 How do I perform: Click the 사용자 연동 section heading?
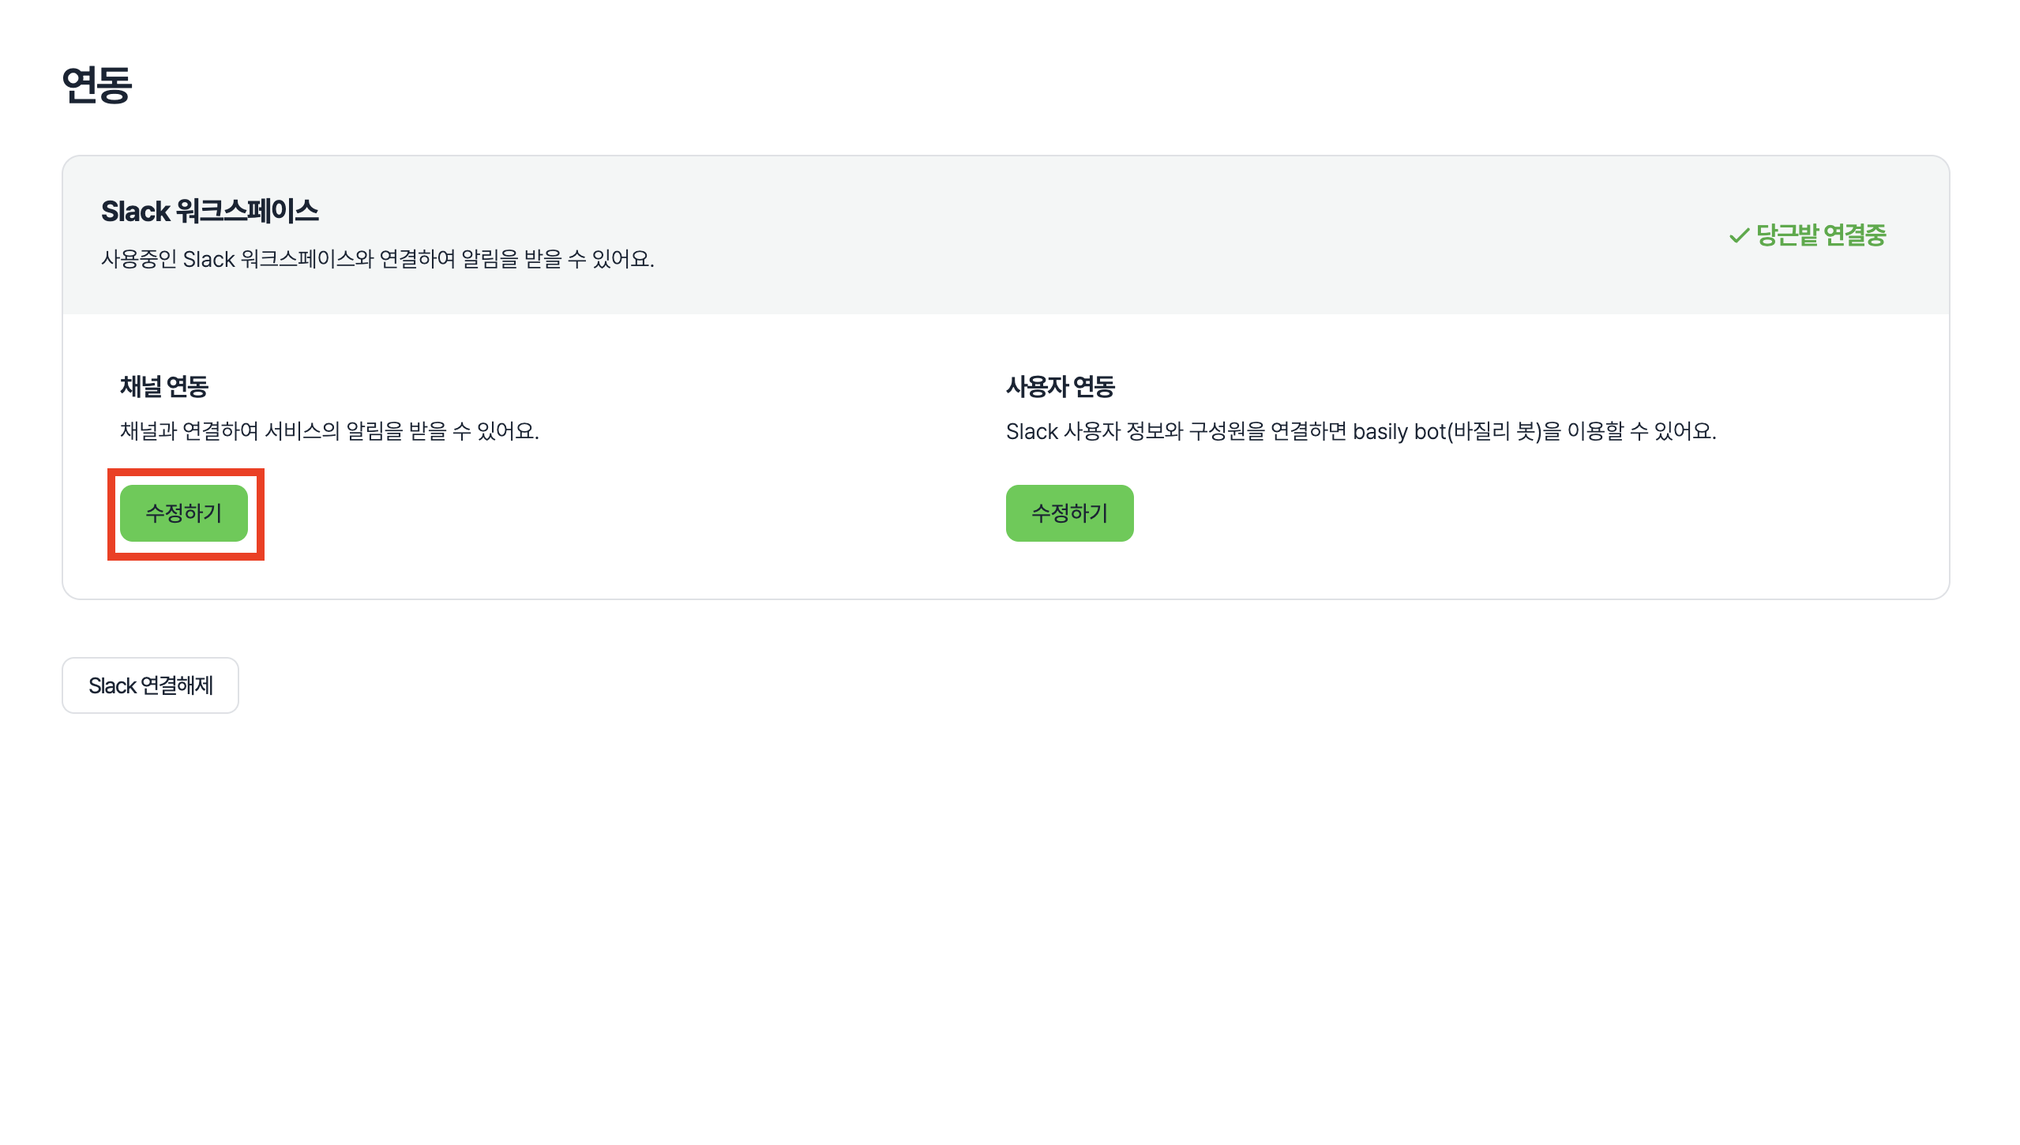(x=1060, y=387)
